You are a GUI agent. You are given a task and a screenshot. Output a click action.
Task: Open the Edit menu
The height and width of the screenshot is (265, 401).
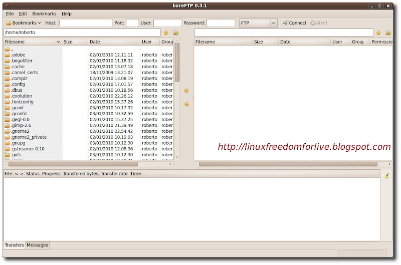pos(23,14)
